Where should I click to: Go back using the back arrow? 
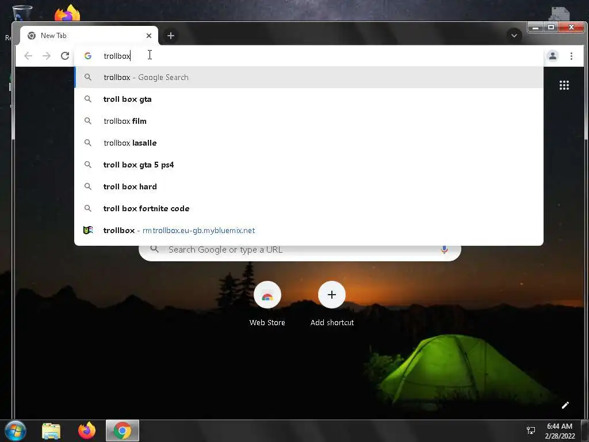[x=28, y=56]
